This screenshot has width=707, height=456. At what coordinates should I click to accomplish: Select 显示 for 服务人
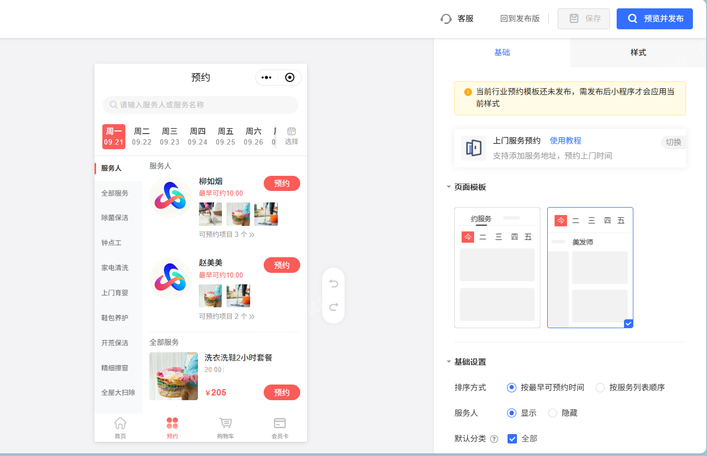click(512, 413)
